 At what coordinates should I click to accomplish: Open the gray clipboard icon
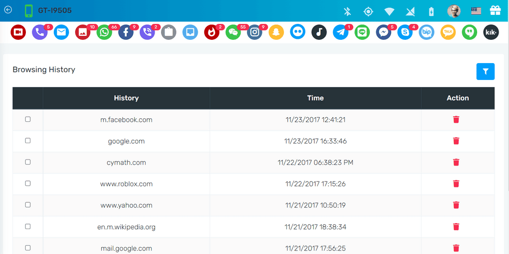point(169,32)
